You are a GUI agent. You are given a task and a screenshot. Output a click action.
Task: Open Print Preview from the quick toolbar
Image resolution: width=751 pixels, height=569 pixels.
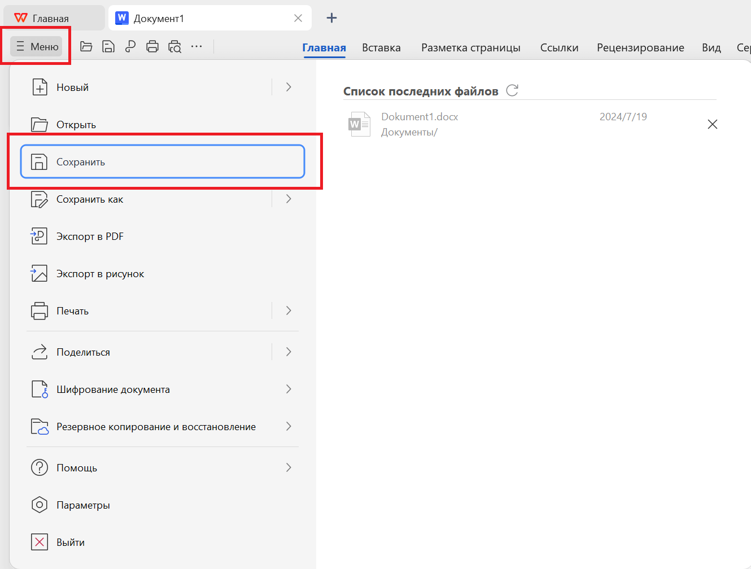coord(174,47)
